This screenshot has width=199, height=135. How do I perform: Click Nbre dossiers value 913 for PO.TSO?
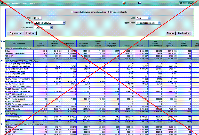tap(46, 109)
